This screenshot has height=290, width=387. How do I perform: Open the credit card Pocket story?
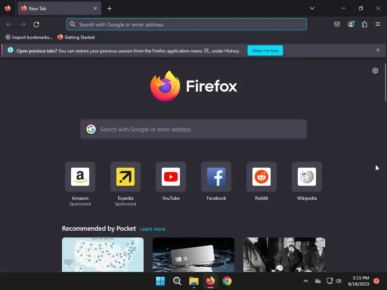[x=193, y=255]
